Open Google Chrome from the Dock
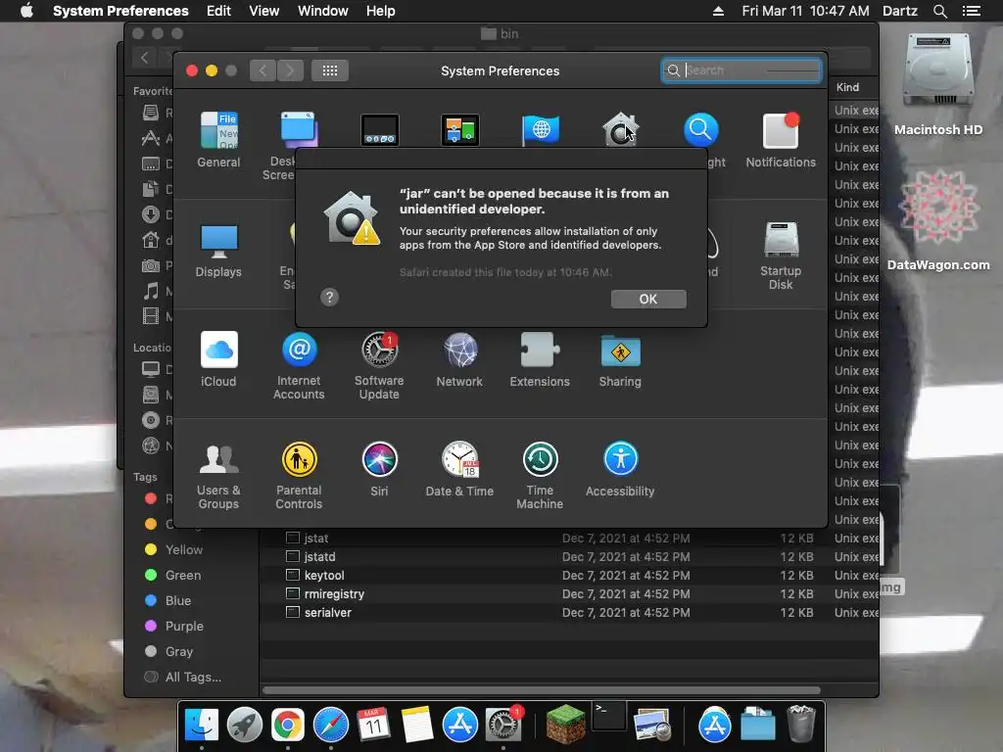1003x752 pixels. (288, 725)
